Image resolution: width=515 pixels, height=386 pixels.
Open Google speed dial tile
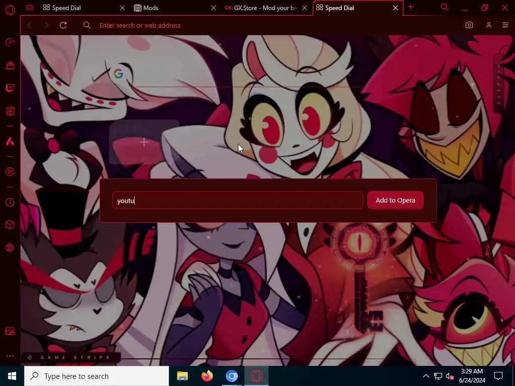(x=118, y=73)
